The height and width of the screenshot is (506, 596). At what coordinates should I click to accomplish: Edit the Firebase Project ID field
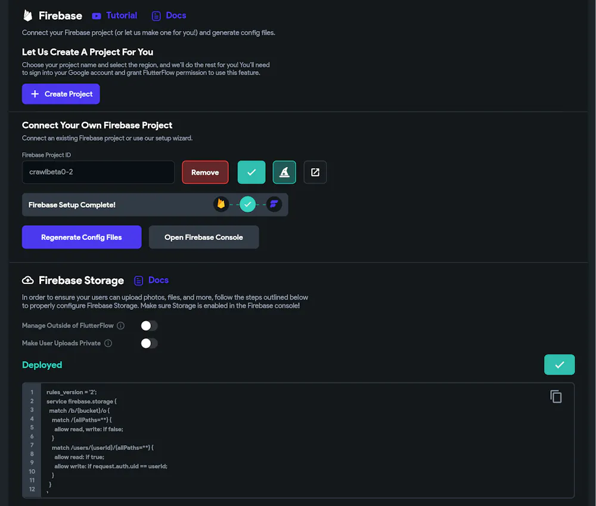click(x=98, y=172)
